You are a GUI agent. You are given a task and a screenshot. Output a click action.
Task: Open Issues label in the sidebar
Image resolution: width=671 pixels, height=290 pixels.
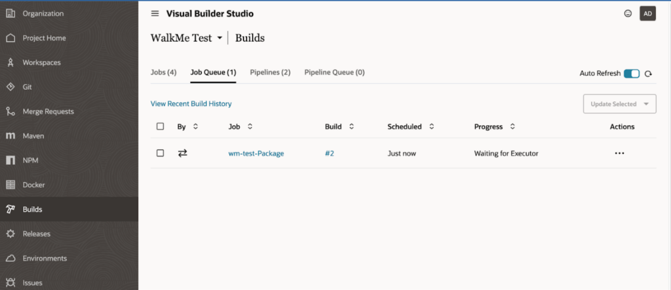pos(33,283)
